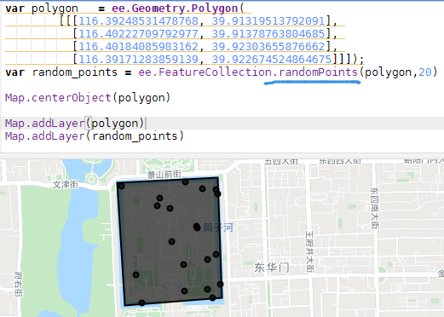This screenshot has height=317, width=444.
Task: Click the value 39.92267452486467
Action: [x=272, y=60]
